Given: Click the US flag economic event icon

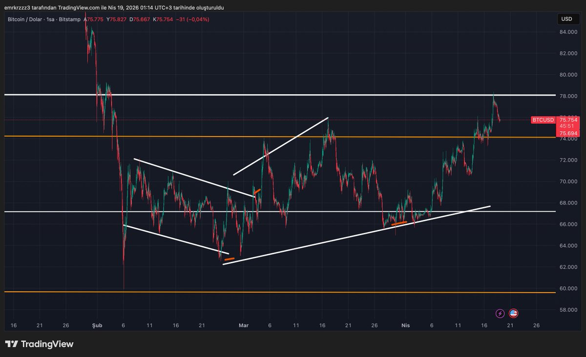Looking at the screenshot, I should (513, 314).
